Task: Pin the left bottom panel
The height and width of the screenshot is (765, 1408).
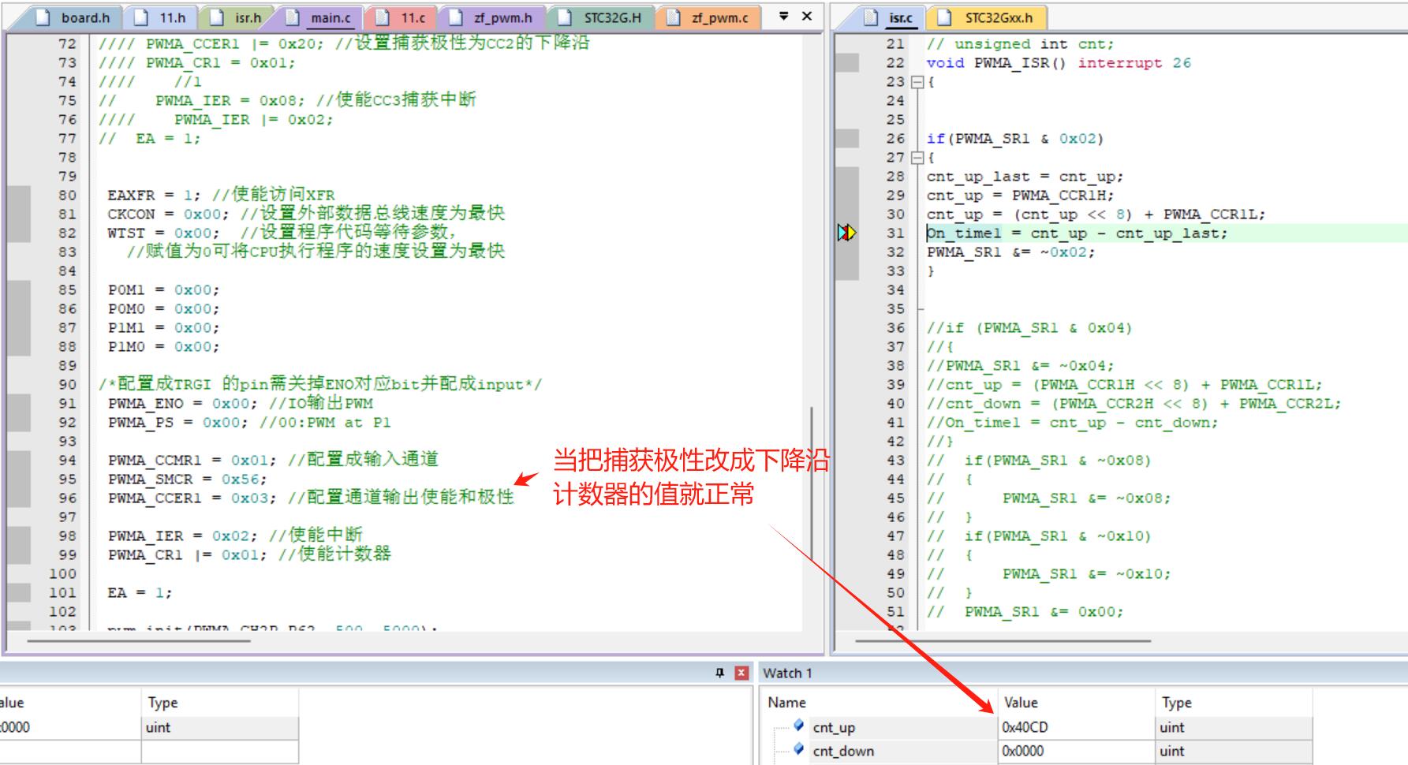Action: [719, 673]
